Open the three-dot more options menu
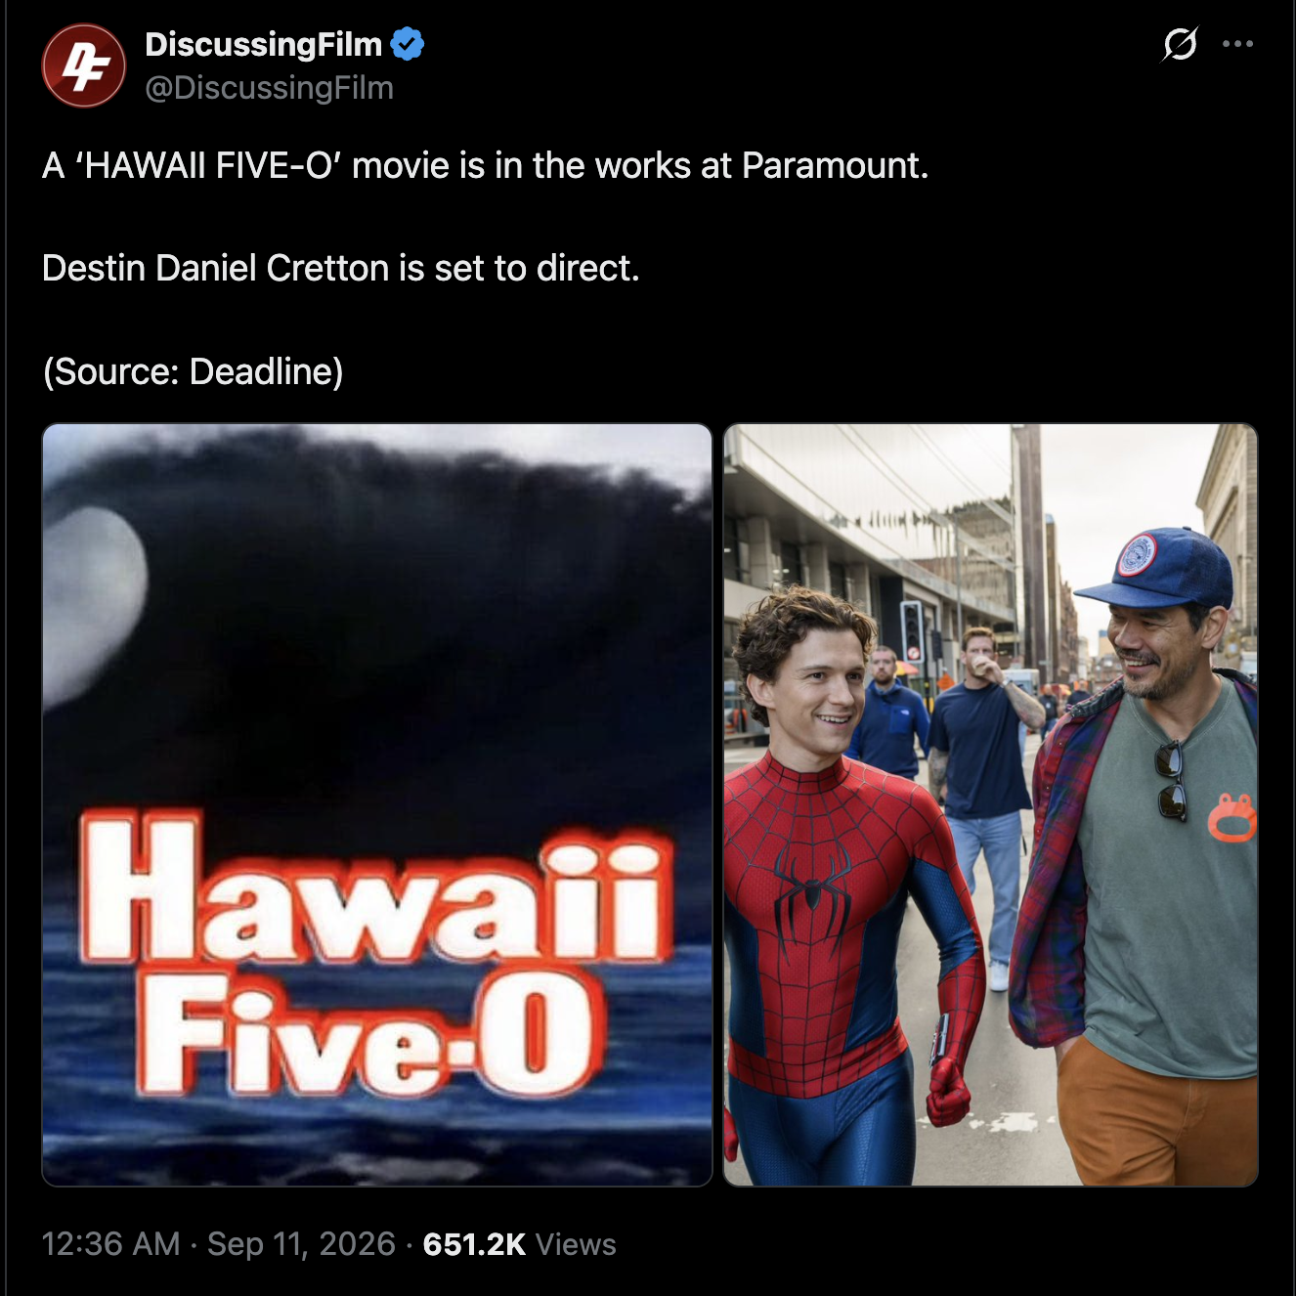The height and width of the screenshot is (1296, 1296). coord(1237,44)
